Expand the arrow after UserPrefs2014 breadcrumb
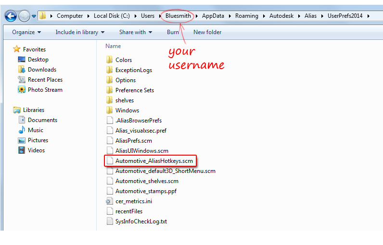Screen dimensions: 383x245 tap(368, 16)
